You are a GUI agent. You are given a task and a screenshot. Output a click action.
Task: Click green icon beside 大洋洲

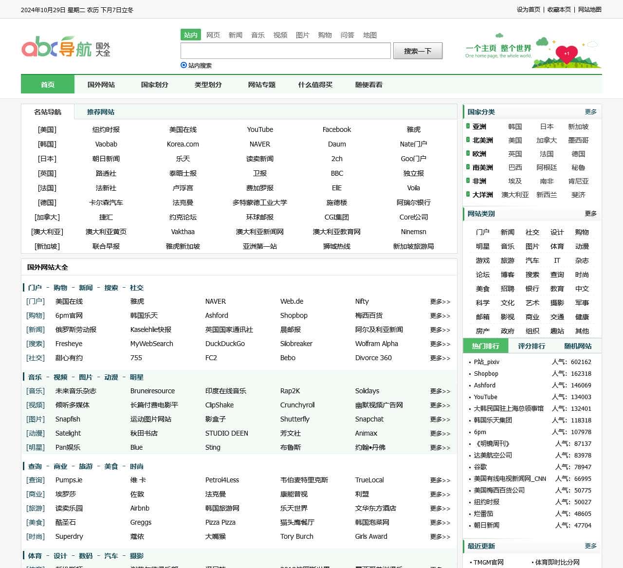point(468,194)
